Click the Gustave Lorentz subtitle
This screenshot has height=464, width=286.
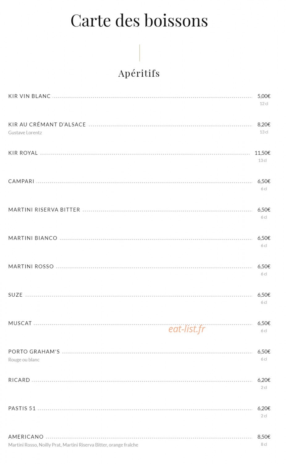[25, 133]
